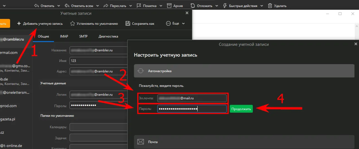Click into the Имя field containing 123
359x149 pixels.
click(98, 61)
